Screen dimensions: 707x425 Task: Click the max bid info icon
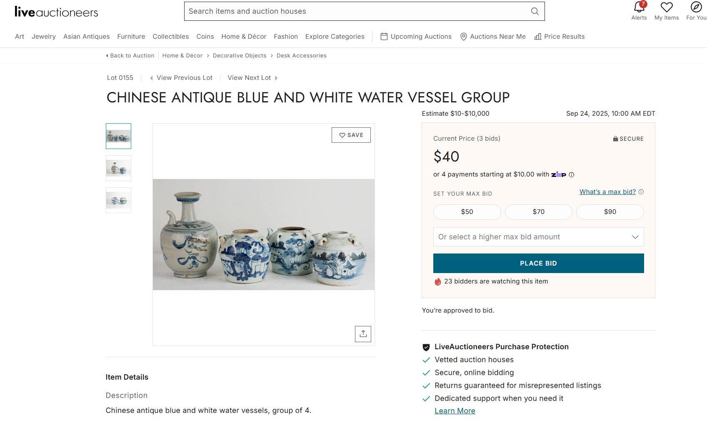coord(641,192)
